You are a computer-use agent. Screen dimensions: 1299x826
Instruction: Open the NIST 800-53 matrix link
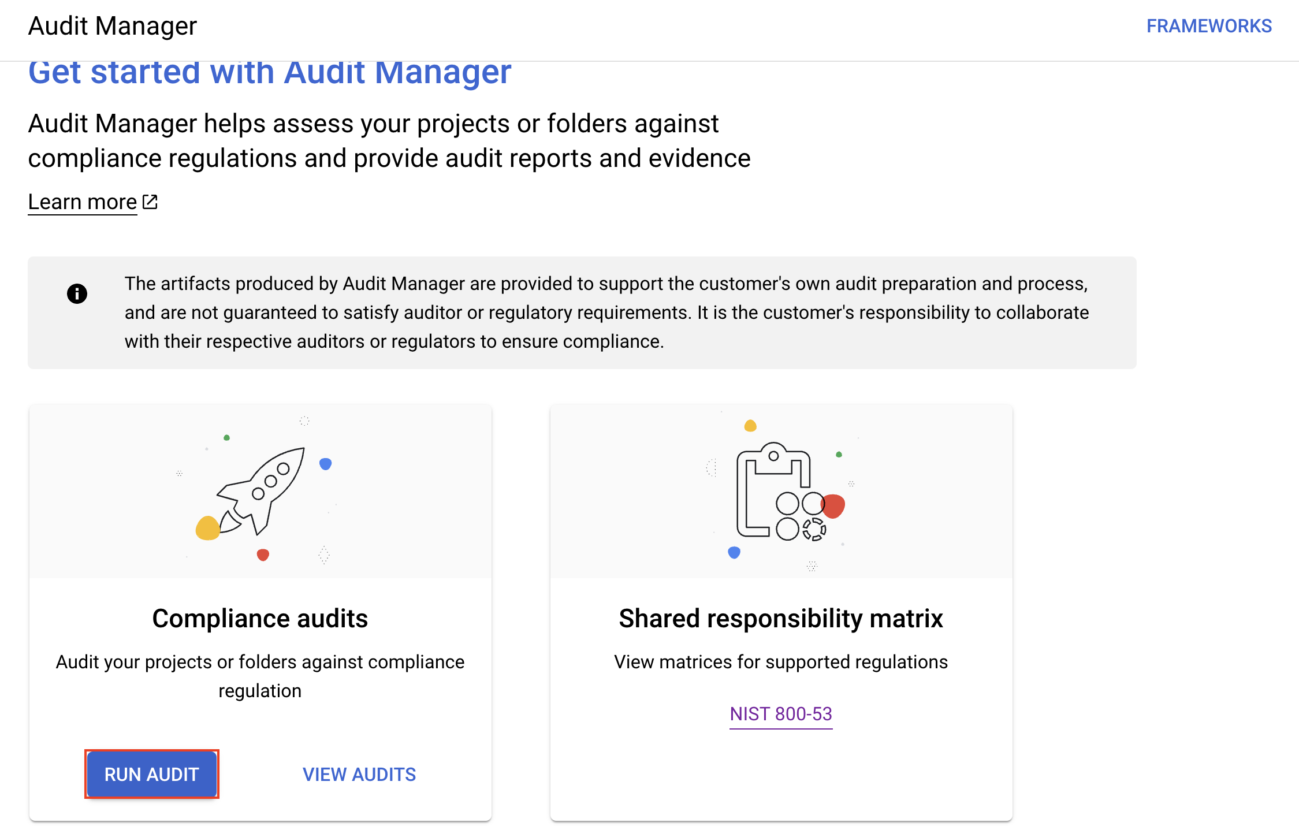(x=780, y=714)
